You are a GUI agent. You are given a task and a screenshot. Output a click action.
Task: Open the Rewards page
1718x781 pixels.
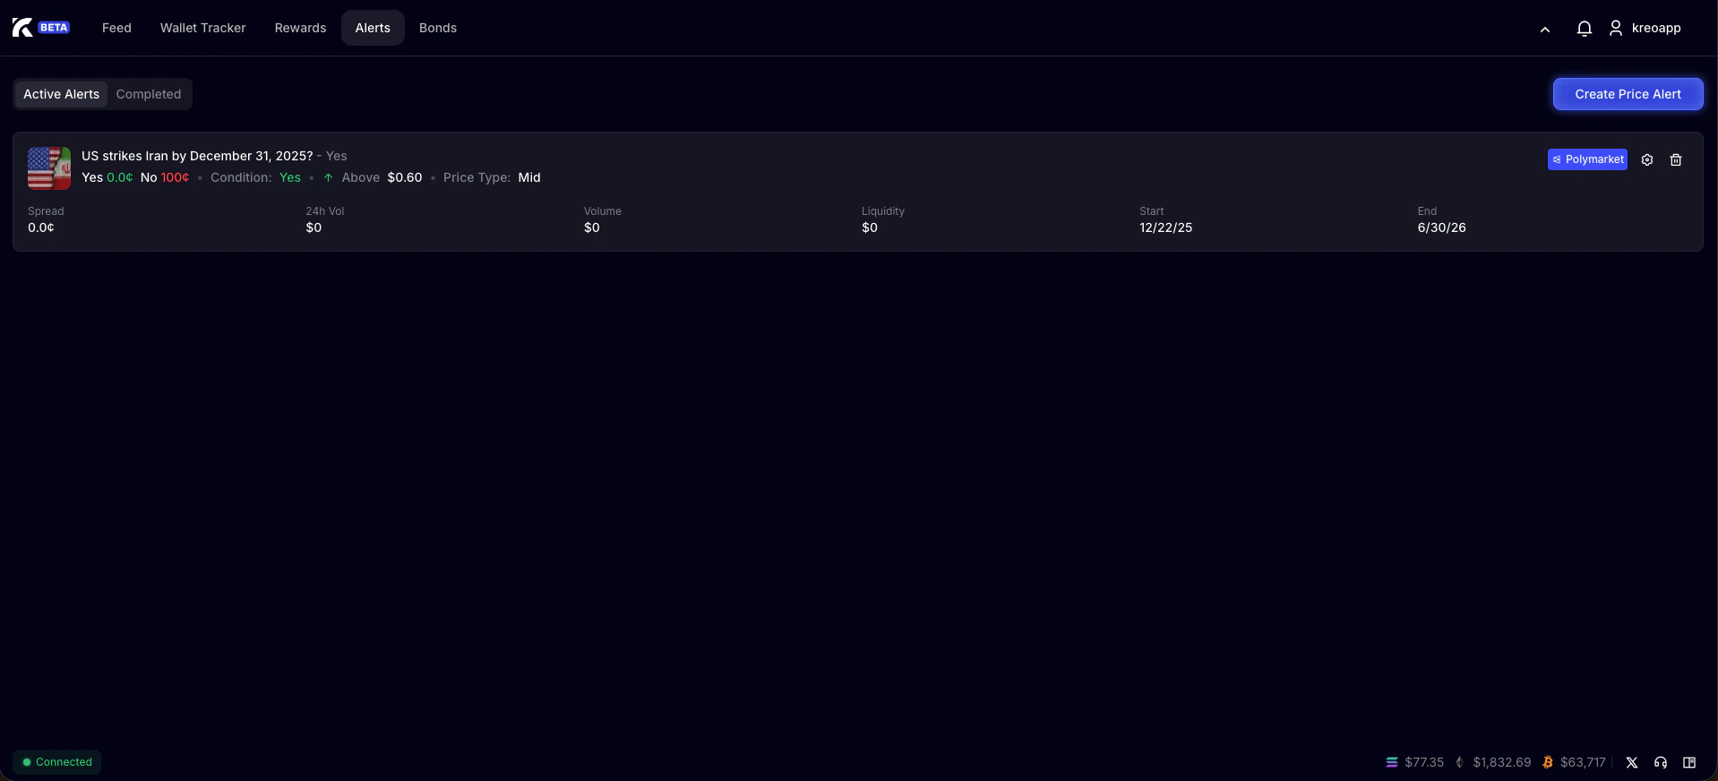(300, 28)
